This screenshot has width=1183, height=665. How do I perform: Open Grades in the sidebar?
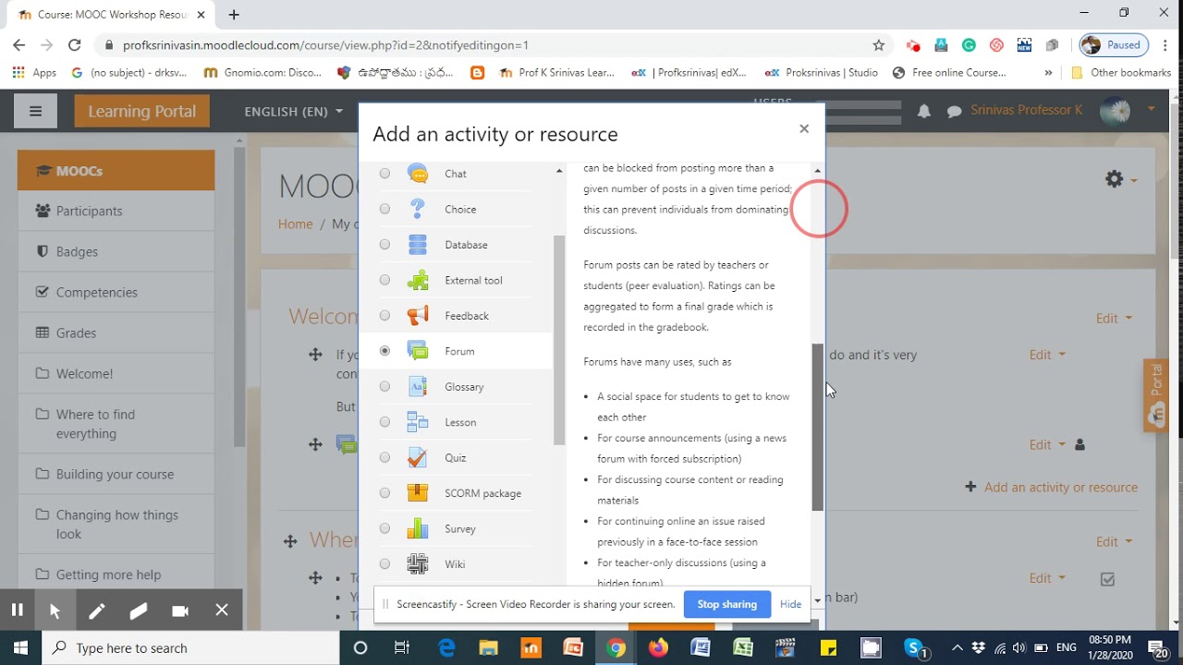(x=116, y=332)
